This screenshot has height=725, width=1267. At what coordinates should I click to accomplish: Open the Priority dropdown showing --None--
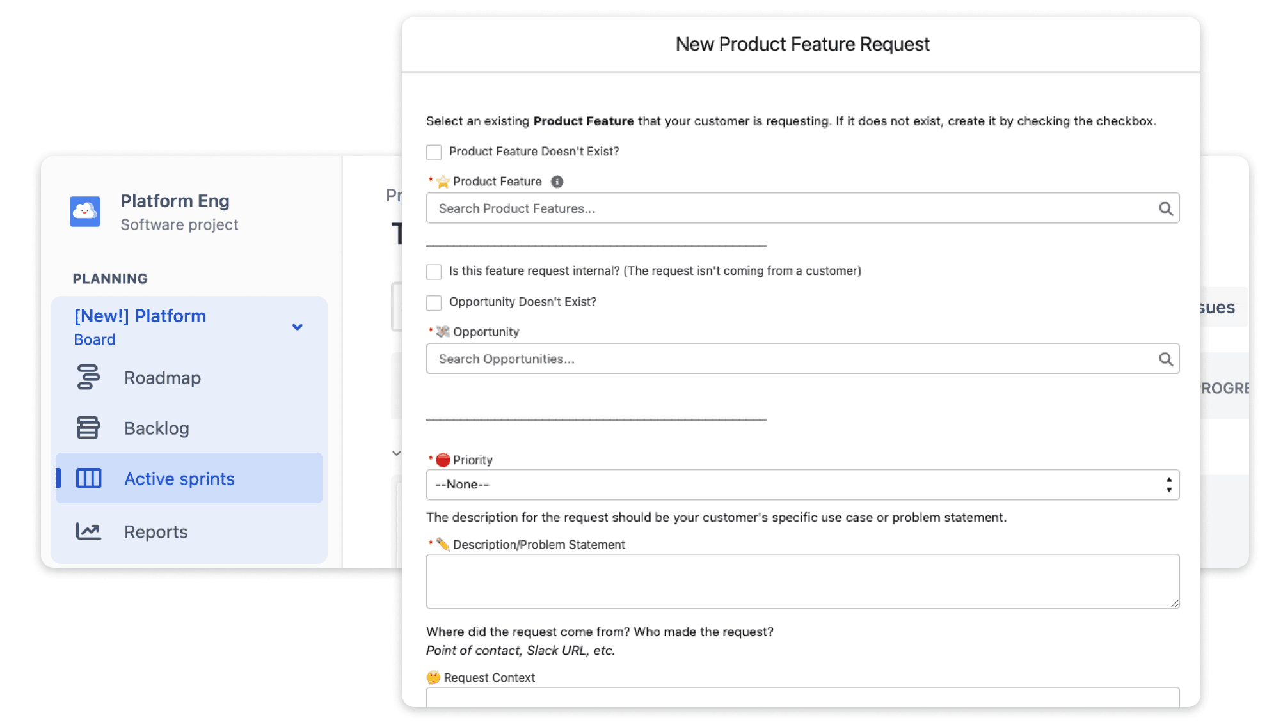[802, 485]
